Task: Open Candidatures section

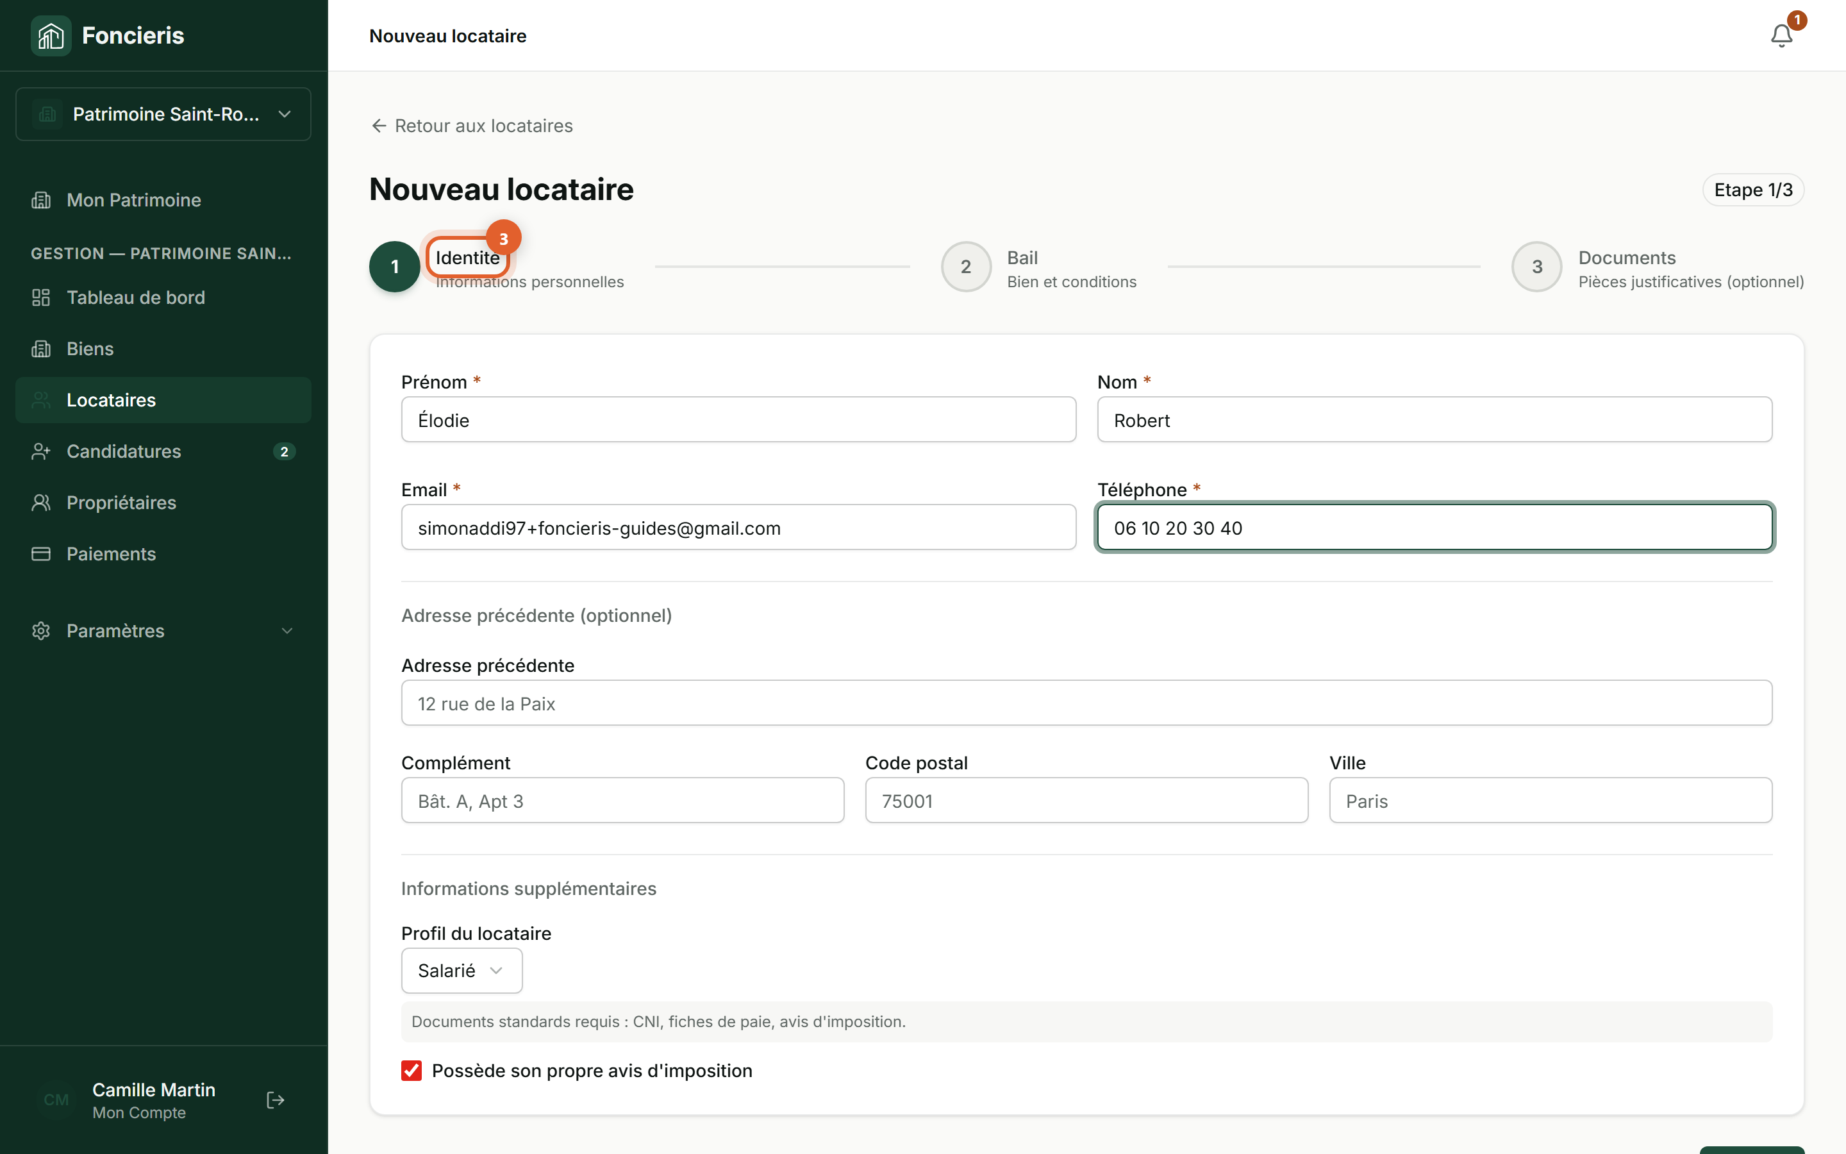Action: tap(163, 451)
